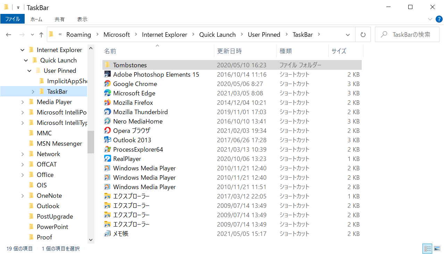The height and width of the screenshot is (254, 444).
Task: Click the RealPlayer shortcut icon
Action: pos(108,159)
